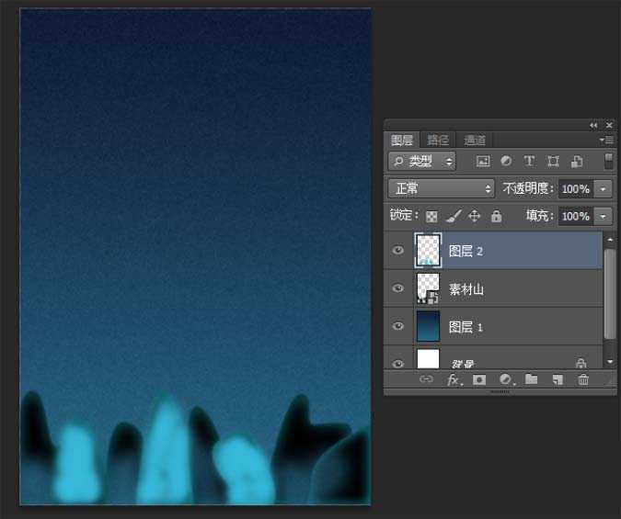
Task: Hide the 图层 1 layer
Action: (x=397, y=326)
